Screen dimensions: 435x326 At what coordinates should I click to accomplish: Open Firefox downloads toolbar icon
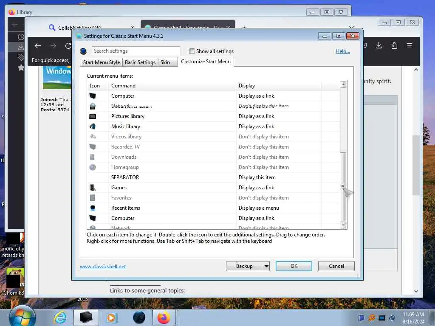point(379,45)
